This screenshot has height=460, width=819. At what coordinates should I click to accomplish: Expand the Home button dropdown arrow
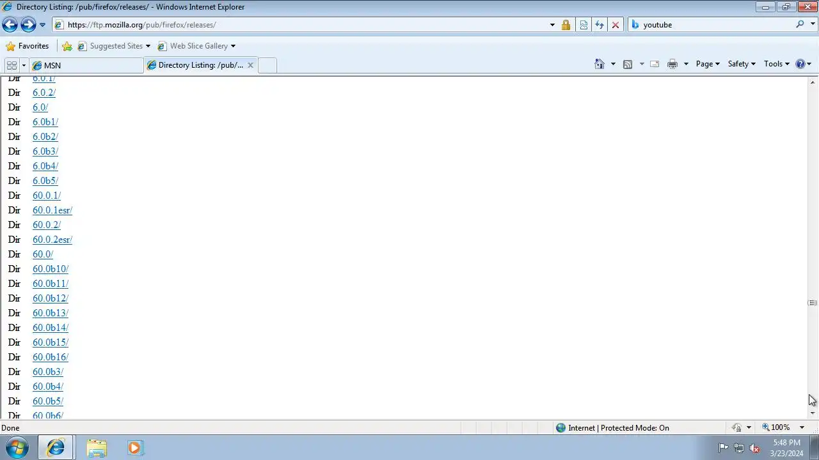pyautogui.click(x=613, y=64)
